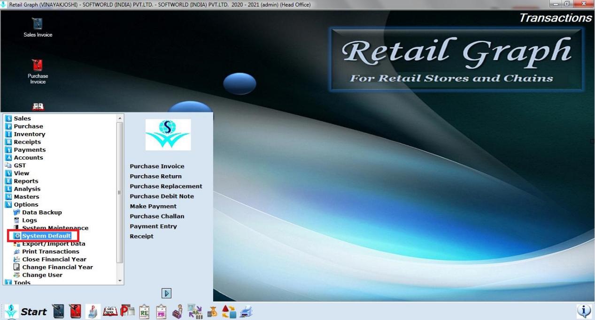Select Data Backup under Options

click(x=42, y=212)
